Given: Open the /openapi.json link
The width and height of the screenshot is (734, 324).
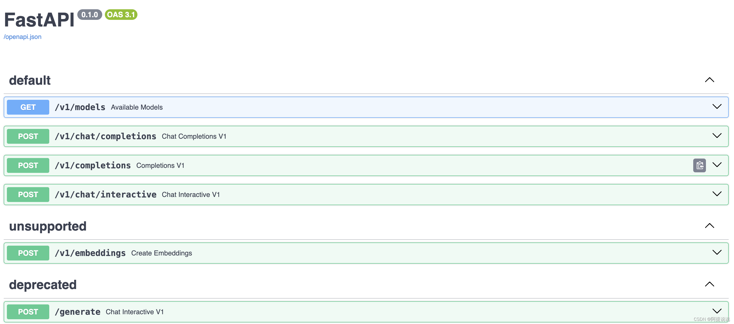Looking at the screenshot, I should coord(23,37).
